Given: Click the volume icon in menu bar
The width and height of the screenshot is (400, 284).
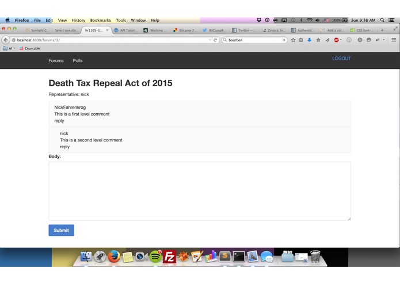Looking at the screenshot, I should pyautogui.click(x=317, y=20).
